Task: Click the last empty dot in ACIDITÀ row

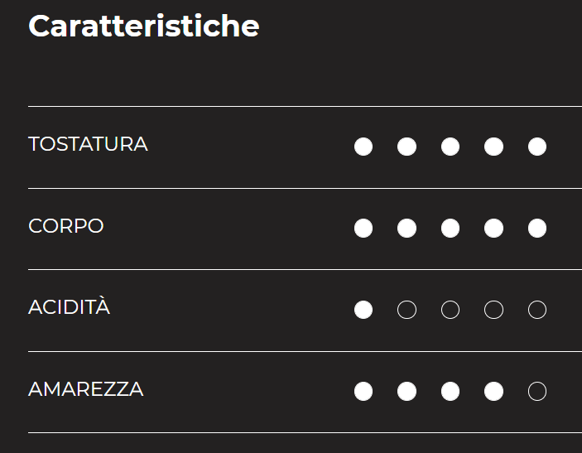Action: click(x=537, y=310)
